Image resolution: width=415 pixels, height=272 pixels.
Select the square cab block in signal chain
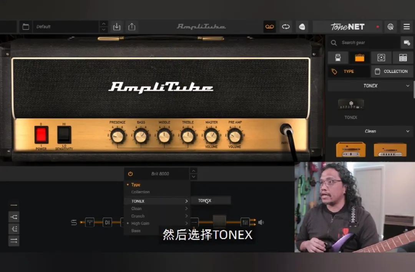click(219, 221)
